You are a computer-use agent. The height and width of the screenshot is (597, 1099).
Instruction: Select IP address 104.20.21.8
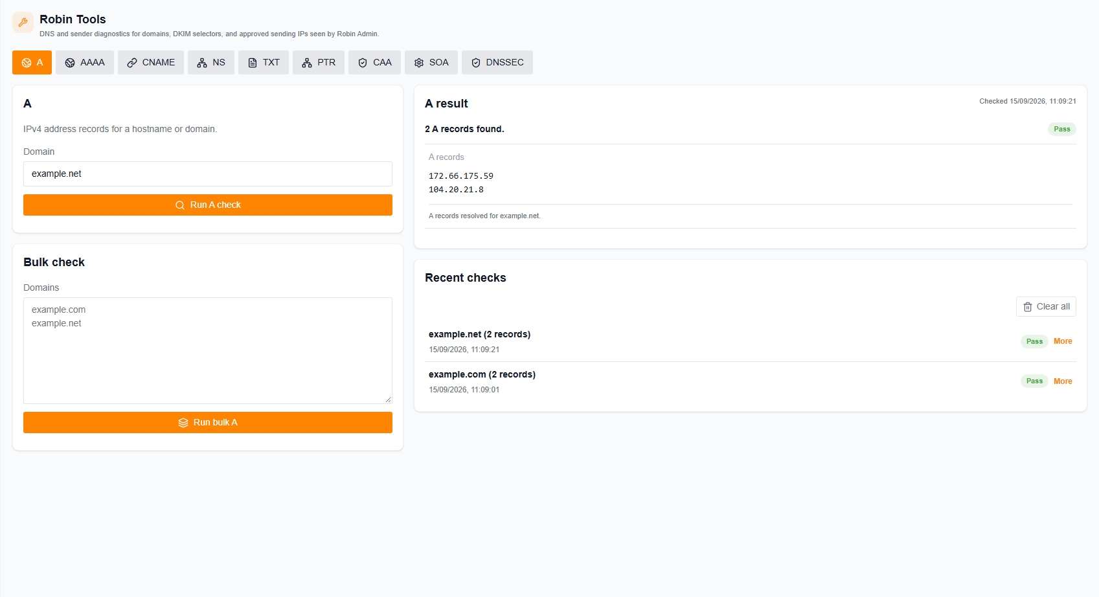[456, 190]
